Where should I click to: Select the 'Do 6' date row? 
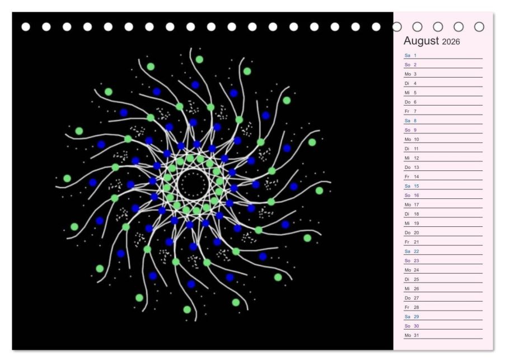[443, 102]
